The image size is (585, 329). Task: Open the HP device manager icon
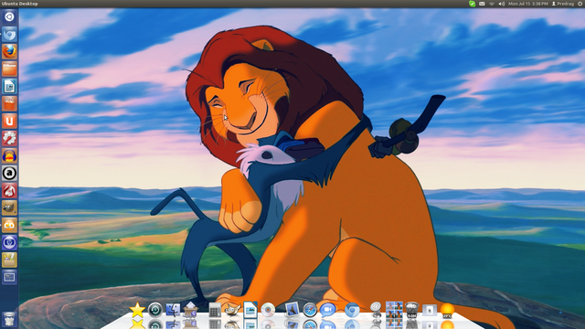[x=9, y=243]
